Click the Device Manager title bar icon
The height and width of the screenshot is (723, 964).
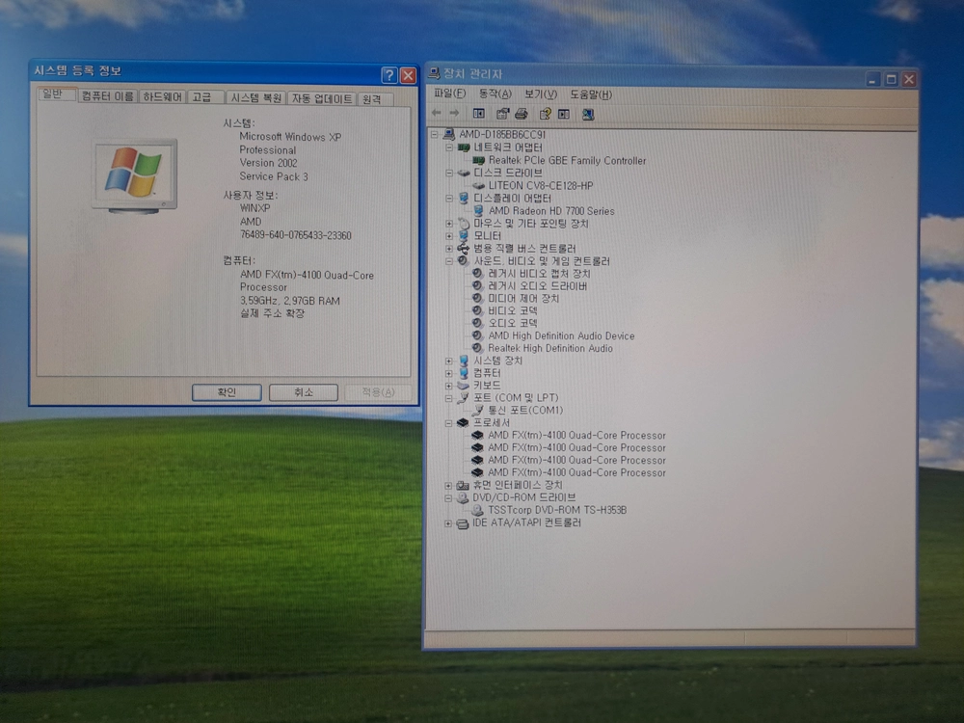[434, 74]
